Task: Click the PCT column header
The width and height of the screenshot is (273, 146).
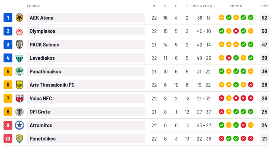Action: click(x=265, y=6)
